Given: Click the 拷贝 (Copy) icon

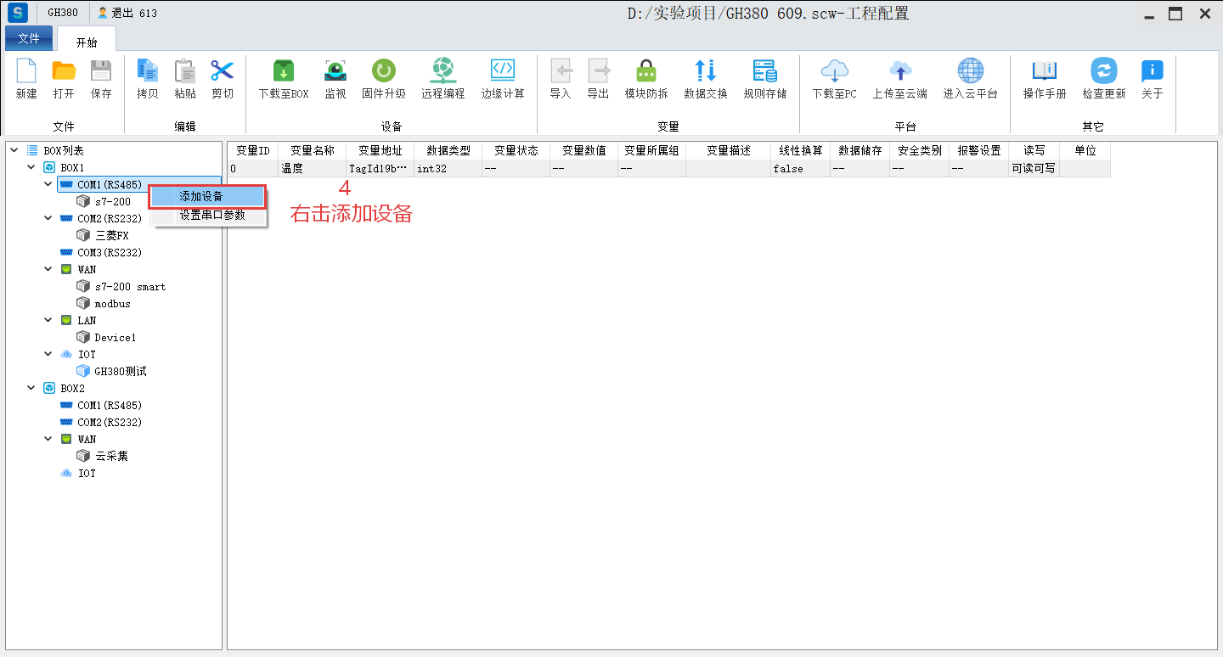Looking at the screenshot, I should point(148,71).
